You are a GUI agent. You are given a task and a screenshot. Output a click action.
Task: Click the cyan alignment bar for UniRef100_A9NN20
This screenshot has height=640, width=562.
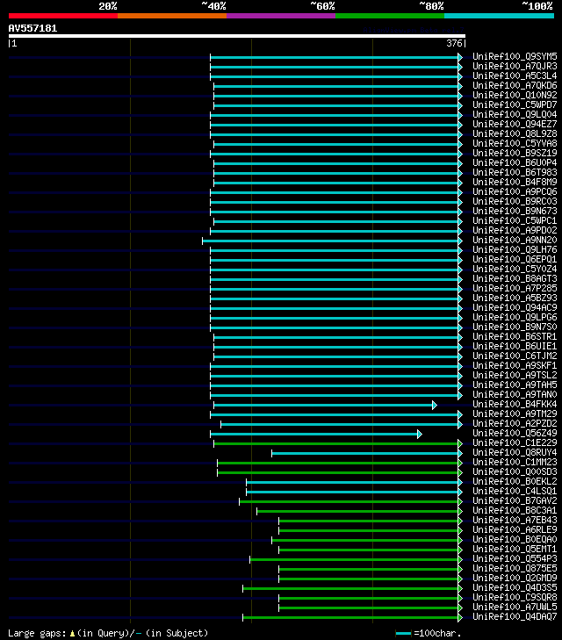point(330,241)
